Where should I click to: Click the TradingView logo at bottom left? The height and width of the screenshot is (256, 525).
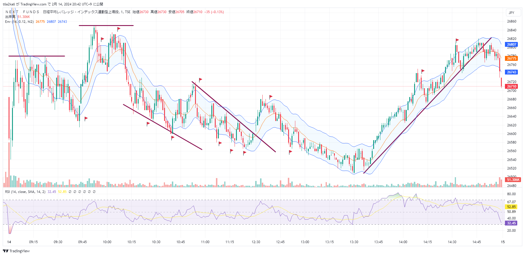coord(16,251)
